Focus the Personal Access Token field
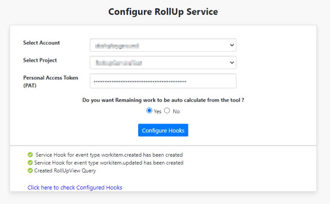 [x=163, y=81]
